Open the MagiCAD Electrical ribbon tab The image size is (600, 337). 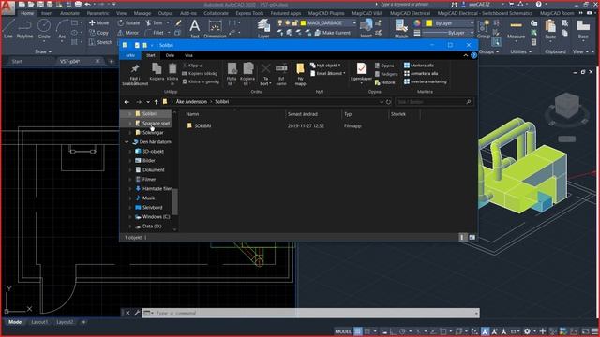pos(410,13)
